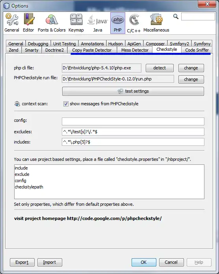Screen dimensions: 219x274
Task: Click the Options window cube icon
Action: (x=6, y=6)
